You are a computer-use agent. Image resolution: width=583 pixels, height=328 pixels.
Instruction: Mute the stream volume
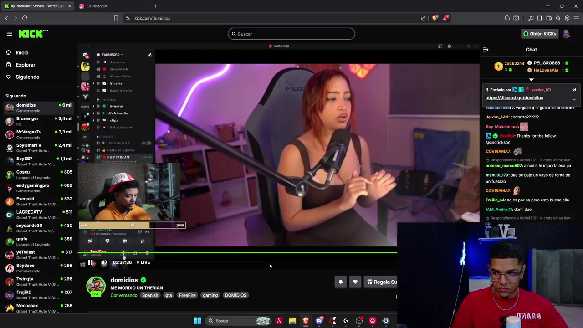tap(104, 262)
